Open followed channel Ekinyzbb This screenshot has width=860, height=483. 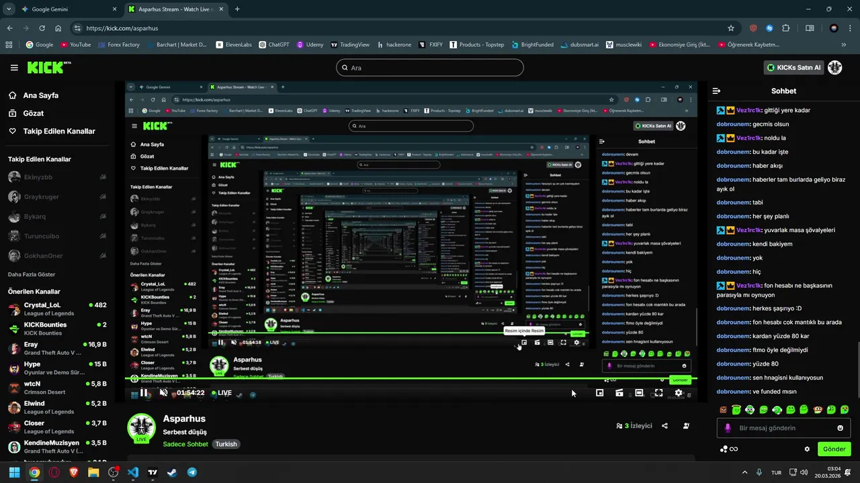pos(57,177)
